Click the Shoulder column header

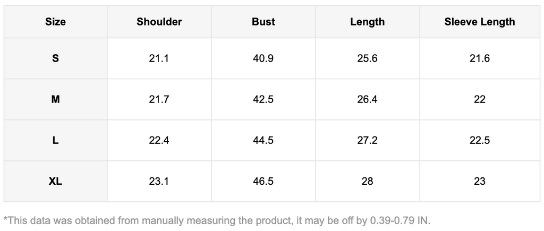(159, 22)
